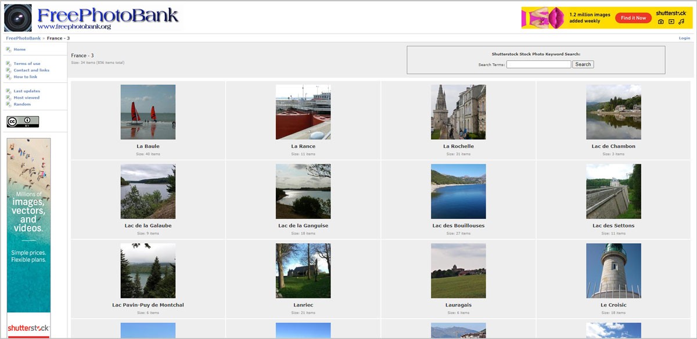The width and height of the screenshot is (697, 339).
Task: Click 'Size: 34 items (856 items total)' text
Action: 98,63
